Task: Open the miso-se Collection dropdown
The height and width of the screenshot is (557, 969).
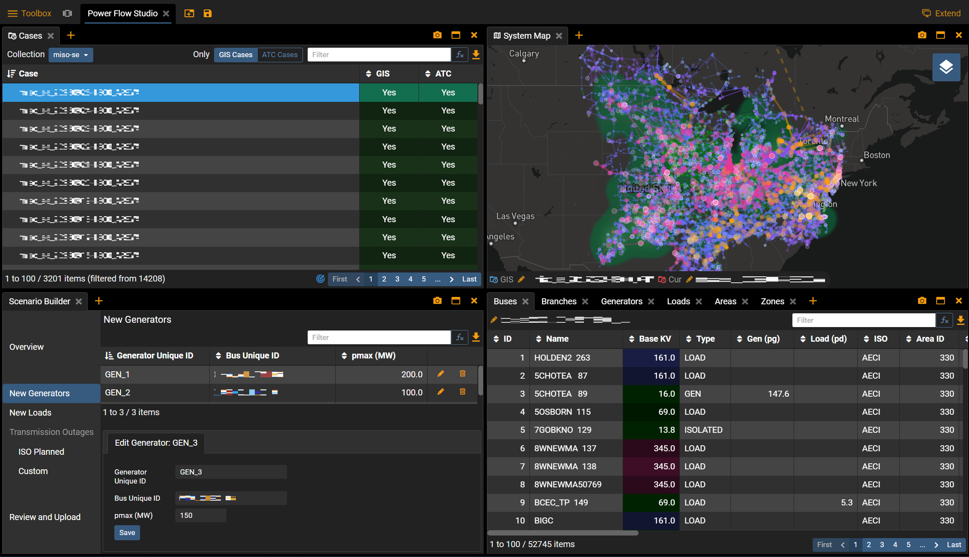Action: coord(70,55)
